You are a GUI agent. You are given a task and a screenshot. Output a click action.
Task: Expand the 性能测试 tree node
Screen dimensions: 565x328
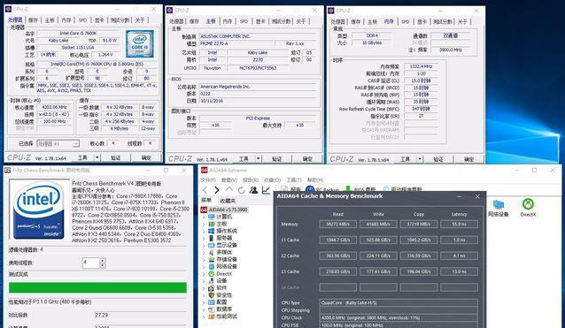pos(204,317)
